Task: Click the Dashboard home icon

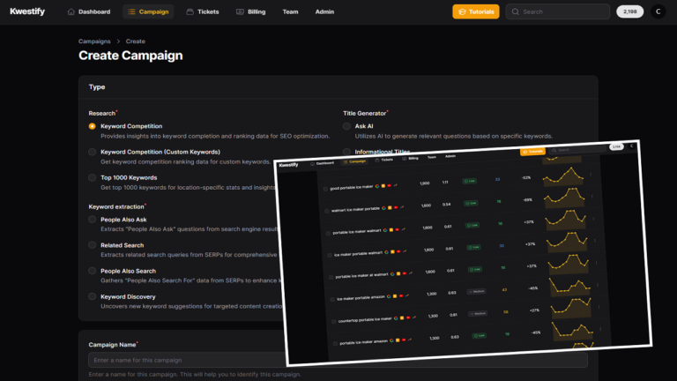Action: pyautogui.click(x=71, y=12)
